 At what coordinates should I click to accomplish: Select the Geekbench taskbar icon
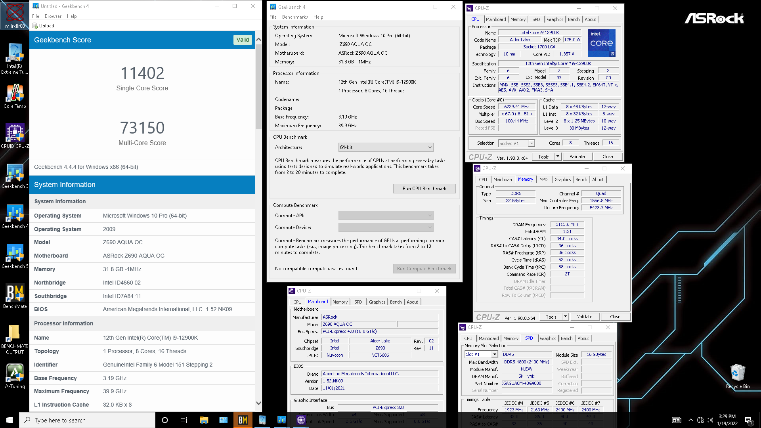point(281,420)
